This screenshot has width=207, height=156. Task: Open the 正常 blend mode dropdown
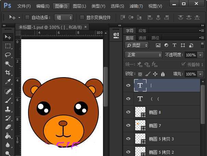pyautogui.click(x=143, y=55)
